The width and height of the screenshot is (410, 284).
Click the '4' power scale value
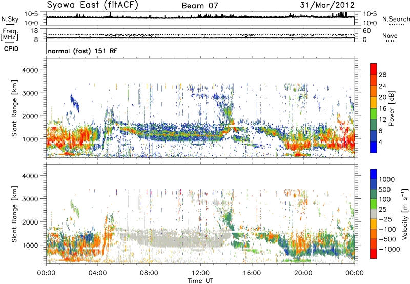coord(380,142)
